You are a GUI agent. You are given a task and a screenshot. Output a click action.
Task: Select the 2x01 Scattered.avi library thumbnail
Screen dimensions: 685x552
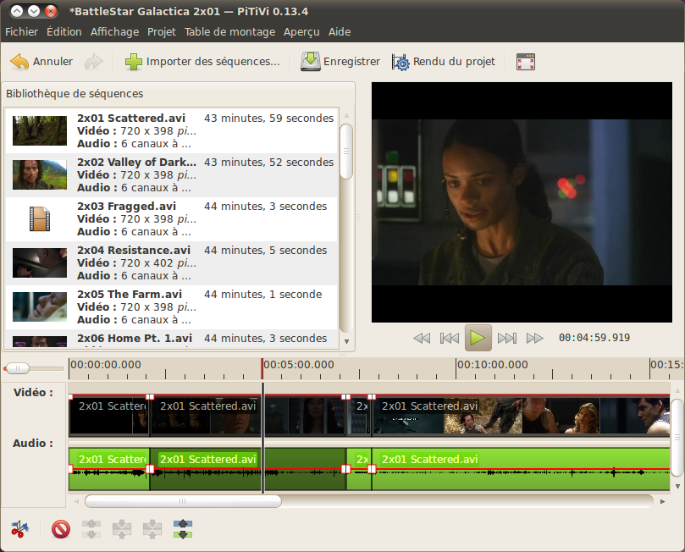click(40, 130)
